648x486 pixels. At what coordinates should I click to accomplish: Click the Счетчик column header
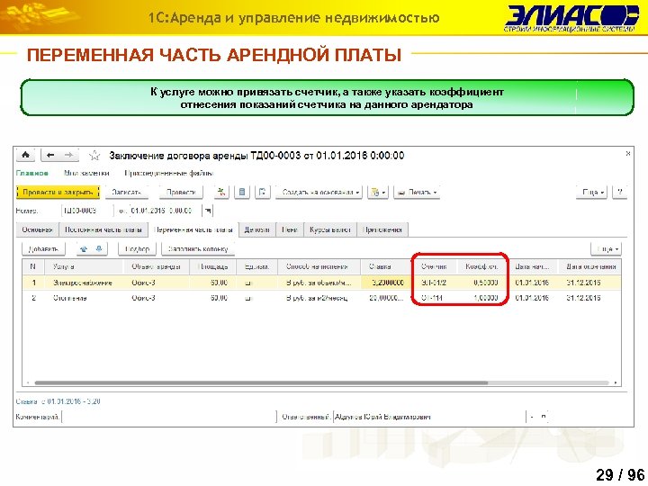coord(435,266)
